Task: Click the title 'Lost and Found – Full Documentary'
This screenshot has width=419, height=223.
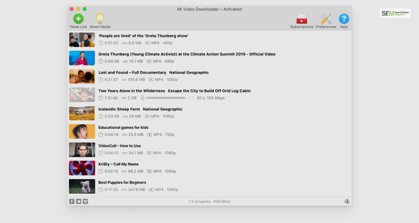Action: click(x=132, y=73)
